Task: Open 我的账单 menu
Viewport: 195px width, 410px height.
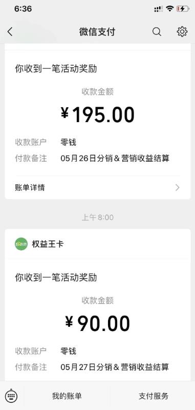Action: 67,396
